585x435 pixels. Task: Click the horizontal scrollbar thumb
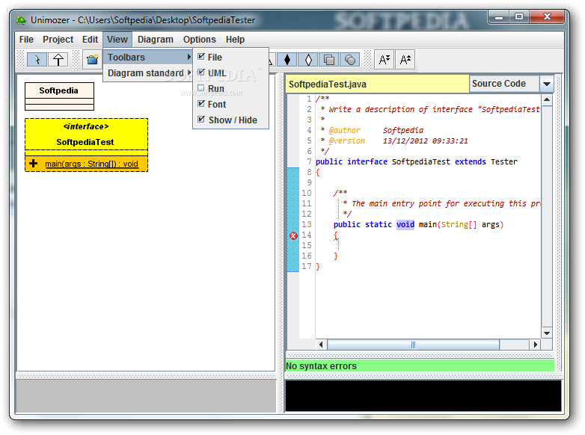(413, 345)
